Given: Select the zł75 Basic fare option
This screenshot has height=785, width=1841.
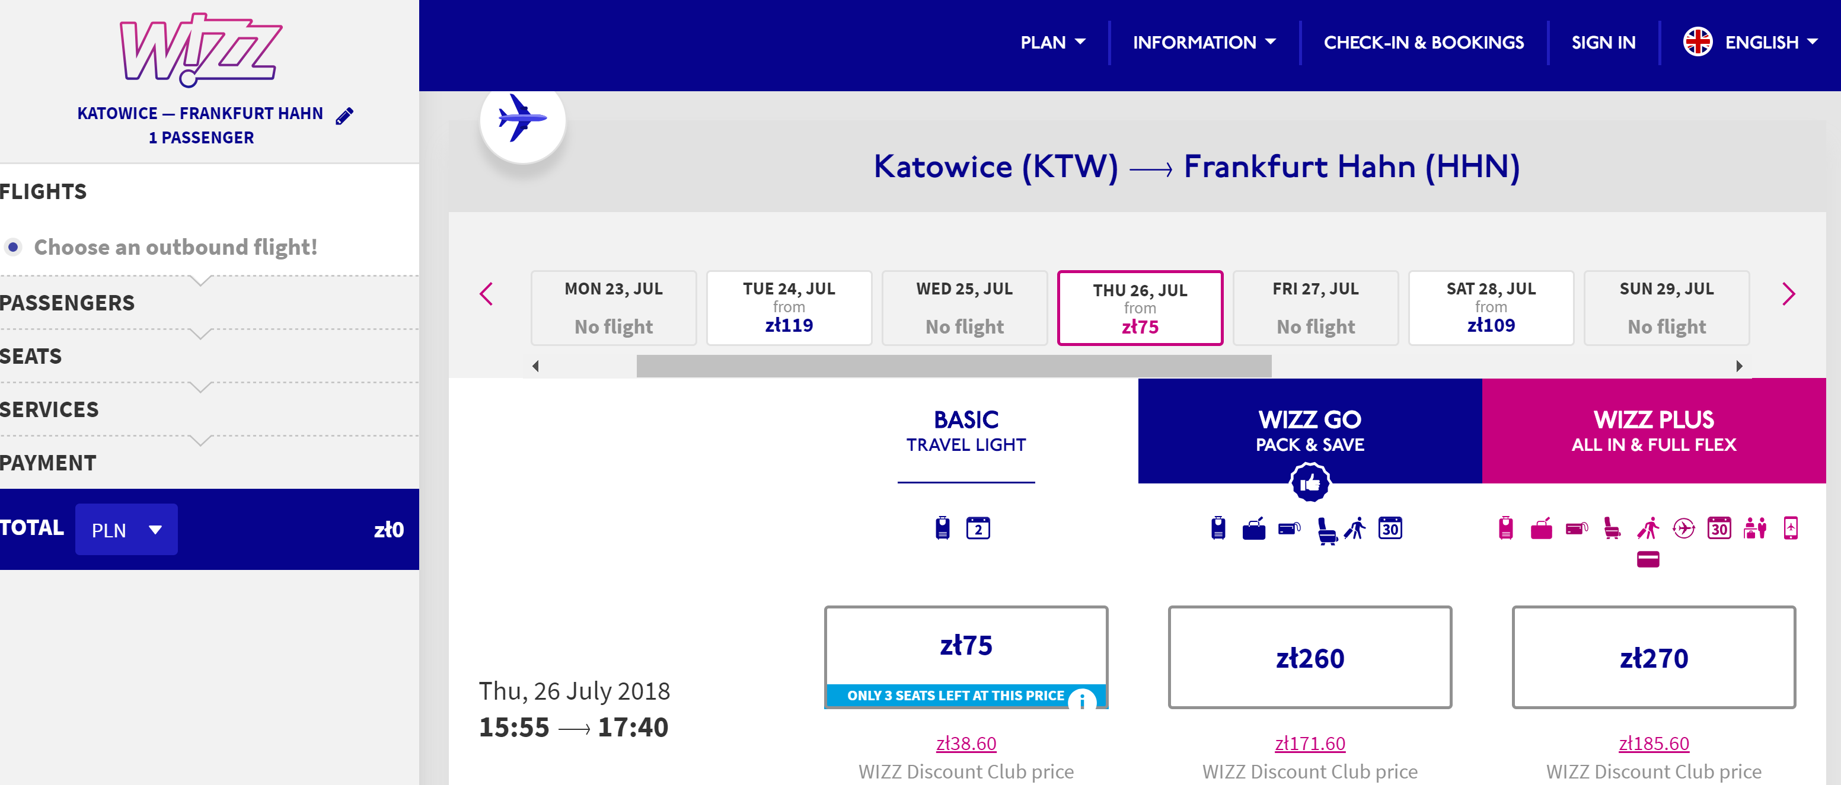Looking at the screenshot, I should point(965,646).
